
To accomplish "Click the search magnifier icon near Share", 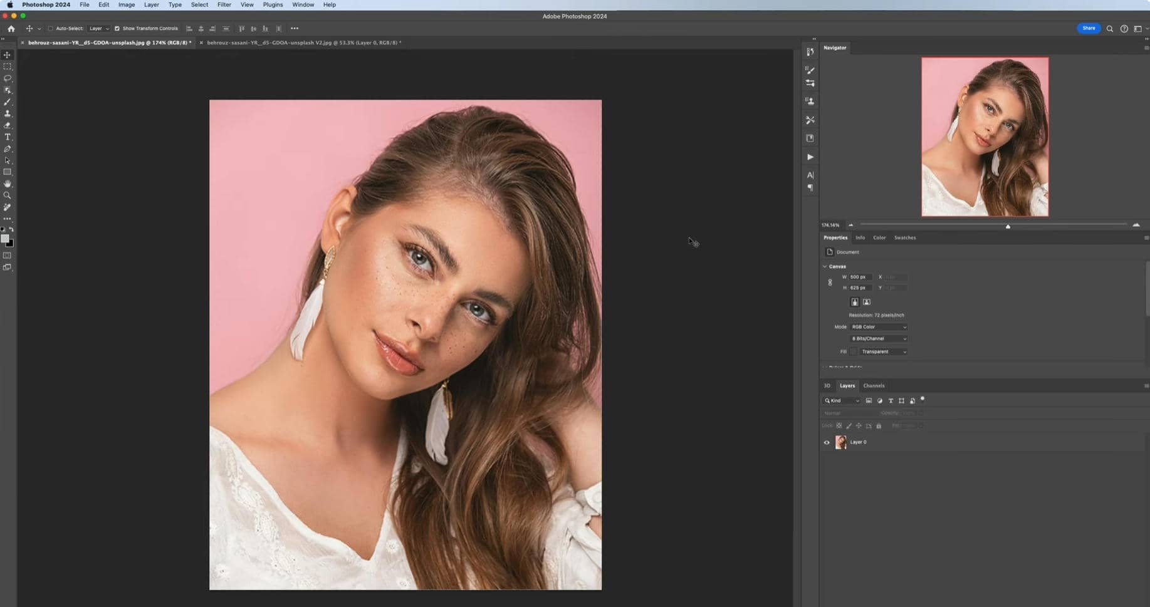I will (1109, 29).
